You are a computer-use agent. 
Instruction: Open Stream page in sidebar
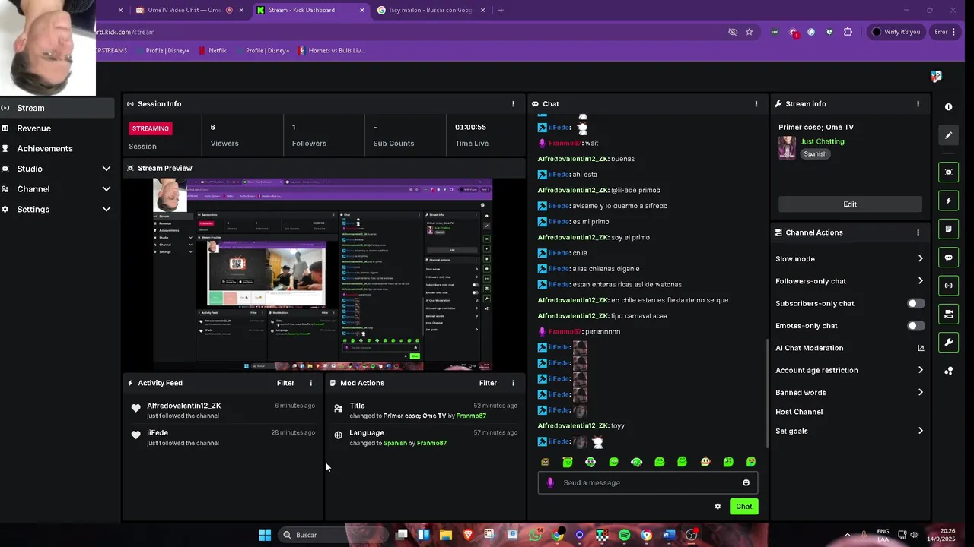57,108
